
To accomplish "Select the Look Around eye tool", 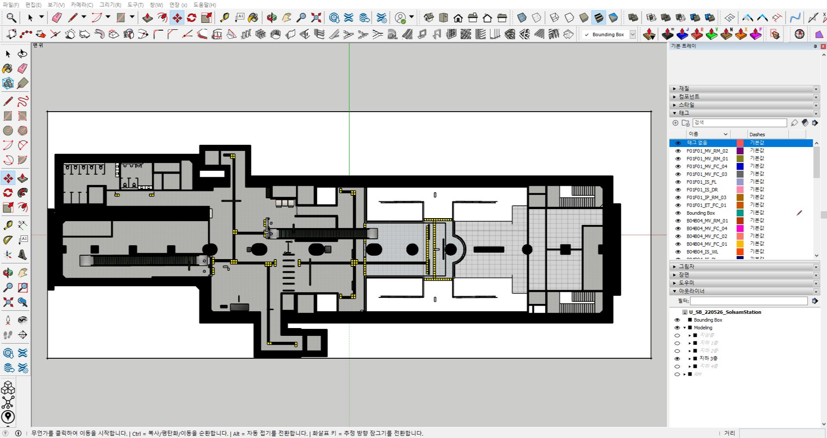I will (22, 320).
